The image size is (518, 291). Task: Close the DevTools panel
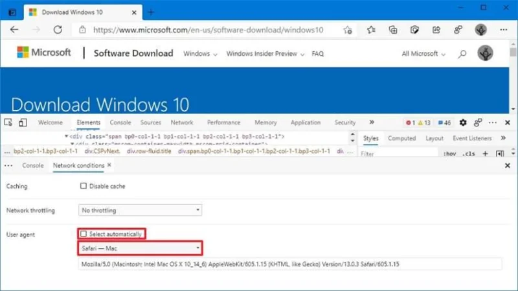click(508, 122)
